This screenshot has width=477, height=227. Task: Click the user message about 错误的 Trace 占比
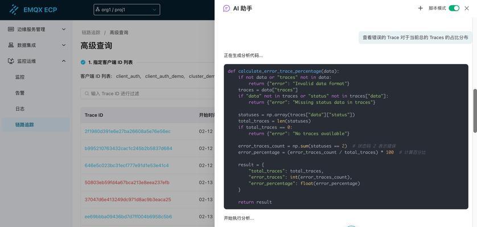416,37
